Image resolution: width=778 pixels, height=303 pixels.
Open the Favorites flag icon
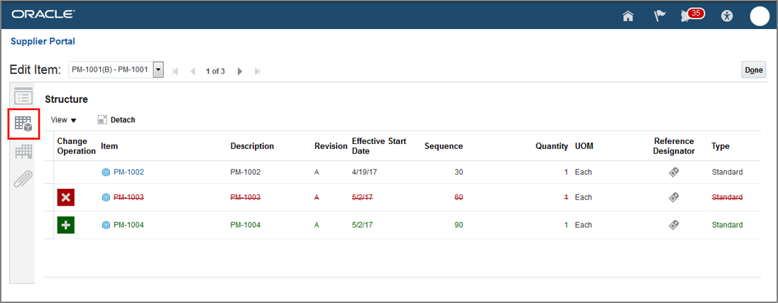click(x=659, y=16)
